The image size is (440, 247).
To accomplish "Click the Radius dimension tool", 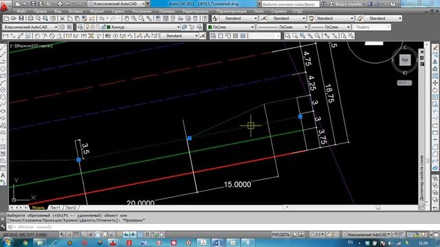I will pyautogui.click(x=37, y=36).
